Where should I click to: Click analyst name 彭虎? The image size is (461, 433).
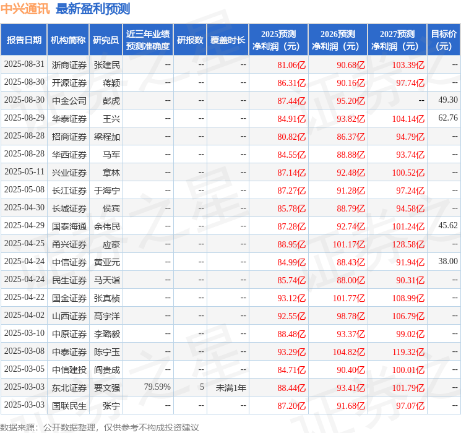111,101
